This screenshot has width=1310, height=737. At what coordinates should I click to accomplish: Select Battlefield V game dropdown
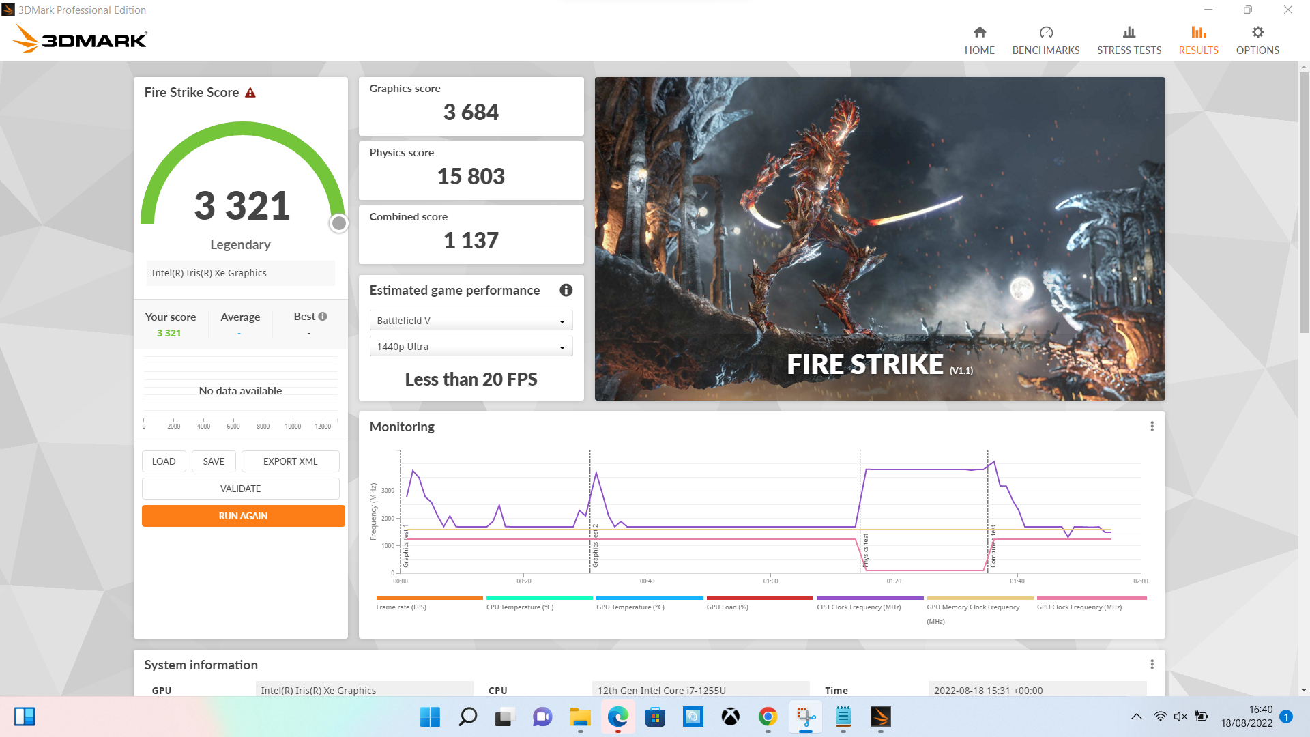point(469,319)
